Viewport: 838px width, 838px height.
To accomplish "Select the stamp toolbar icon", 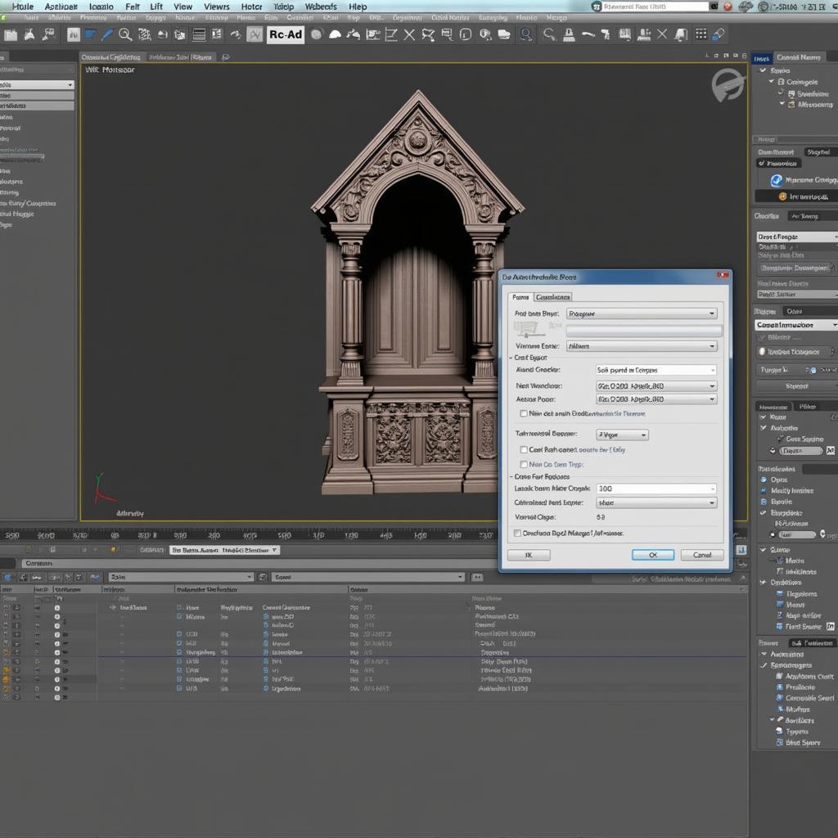I will 570,35.
